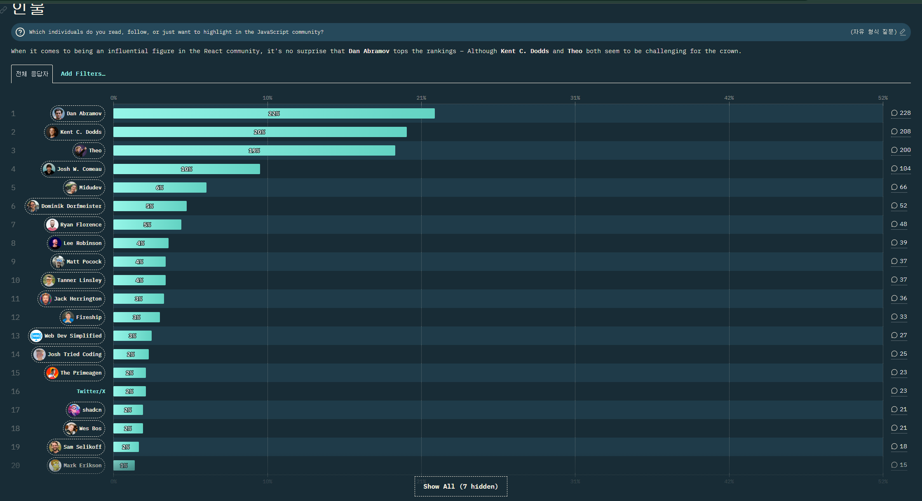The height and width of the screenshot is (501, 922).
Task: Open the Twitter/X link
Action: (91, 391)
